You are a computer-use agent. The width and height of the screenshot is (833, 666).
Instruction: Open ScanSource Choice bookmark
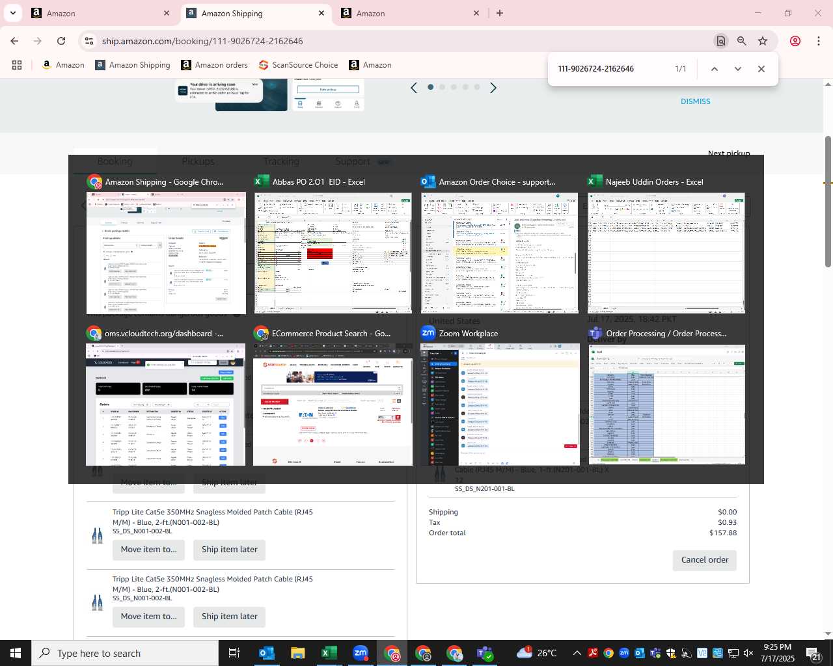(298, 65)
